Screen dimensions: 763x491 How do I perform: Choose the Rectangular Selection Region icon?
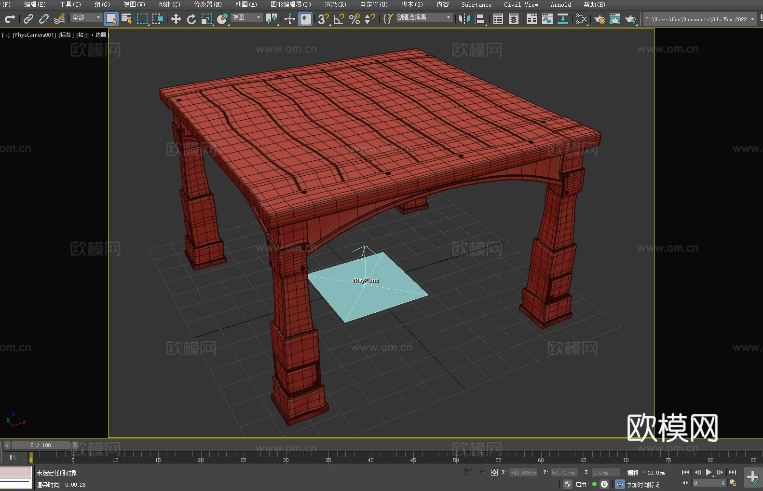pos(142,19)
